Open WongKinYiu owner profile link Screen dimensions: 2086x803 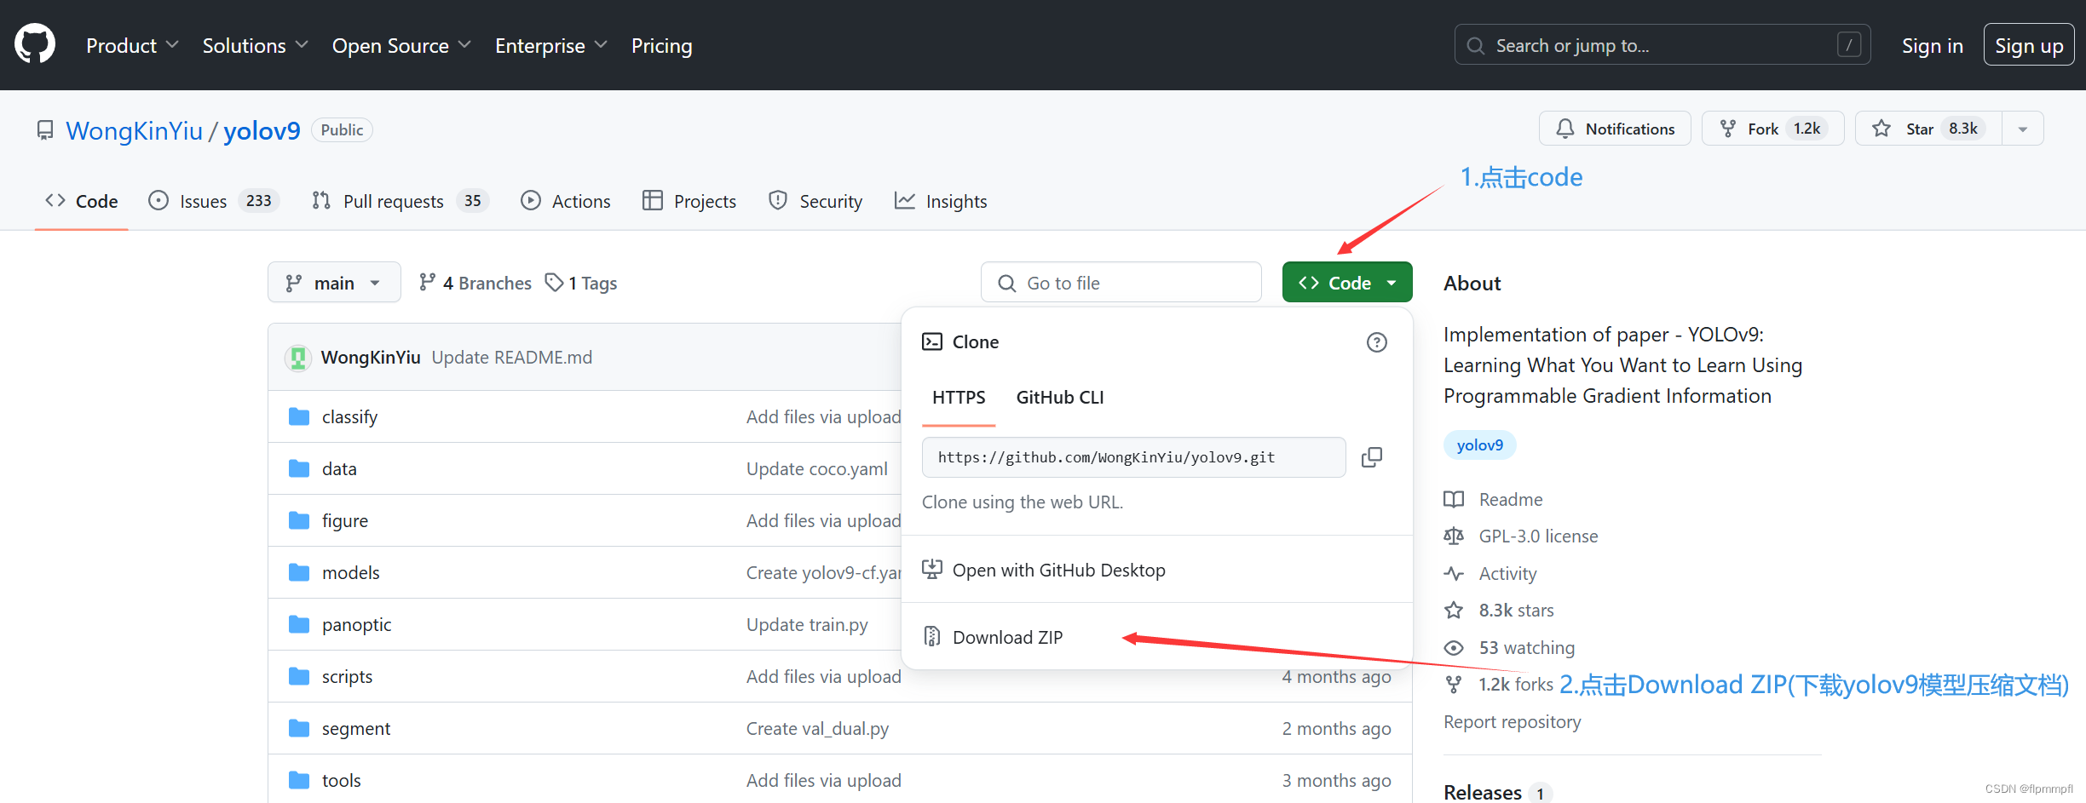pyautogui.click(x=135, y=130)
